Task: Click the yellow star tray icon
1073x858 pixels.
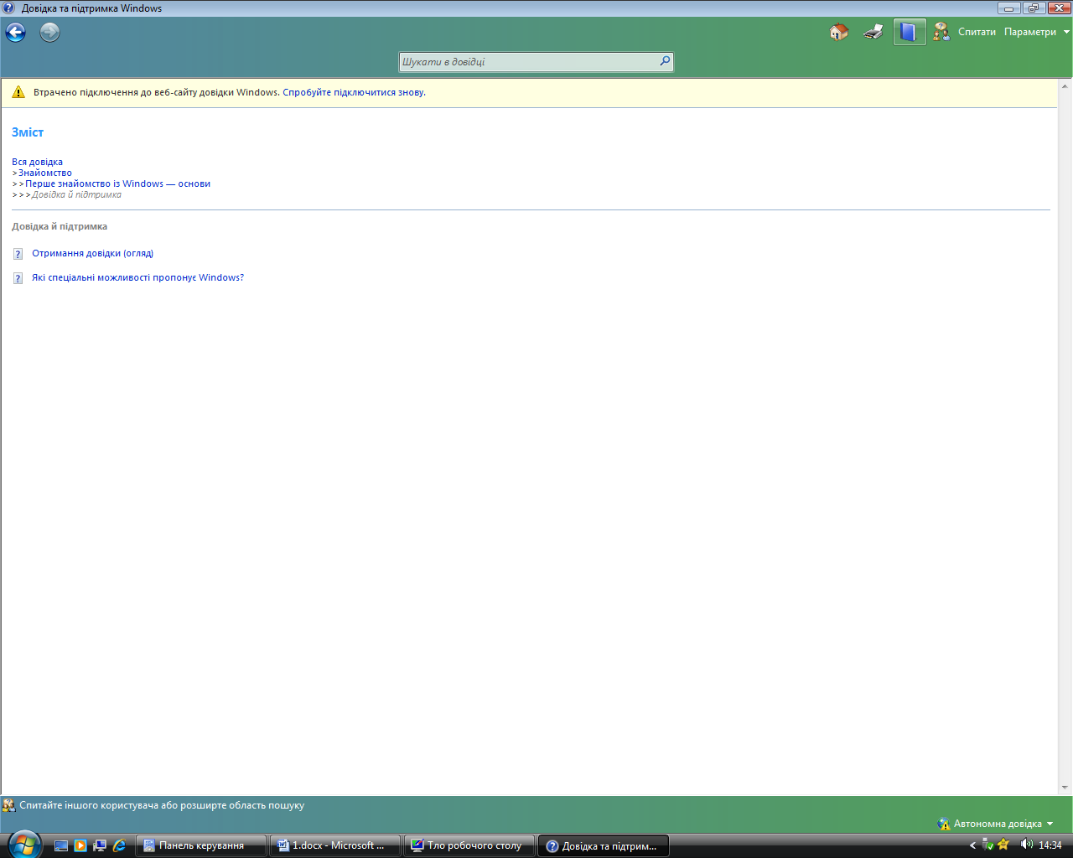Action: pos(1003,845)
